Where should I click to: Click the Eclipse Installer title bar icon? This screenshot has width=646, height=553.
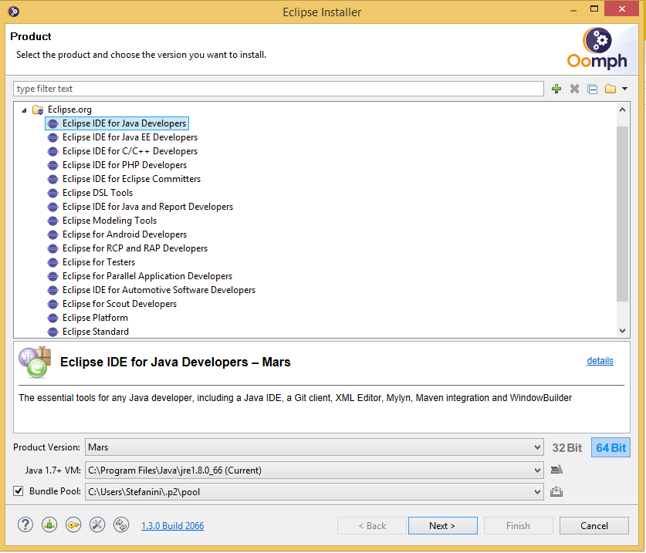coord(14,12)
